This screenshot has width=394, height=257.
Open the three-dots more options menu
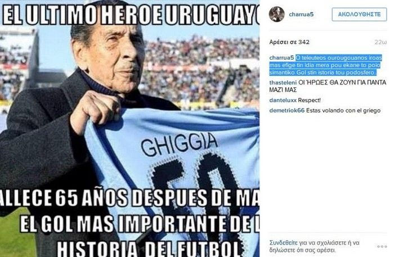pyautogui.click(x=382, y=246)
